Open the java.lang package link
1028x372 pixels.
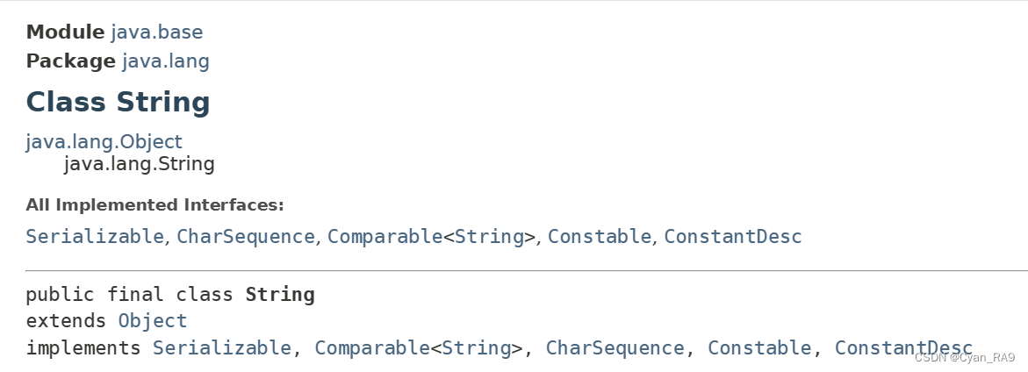[x=166, y=61]
